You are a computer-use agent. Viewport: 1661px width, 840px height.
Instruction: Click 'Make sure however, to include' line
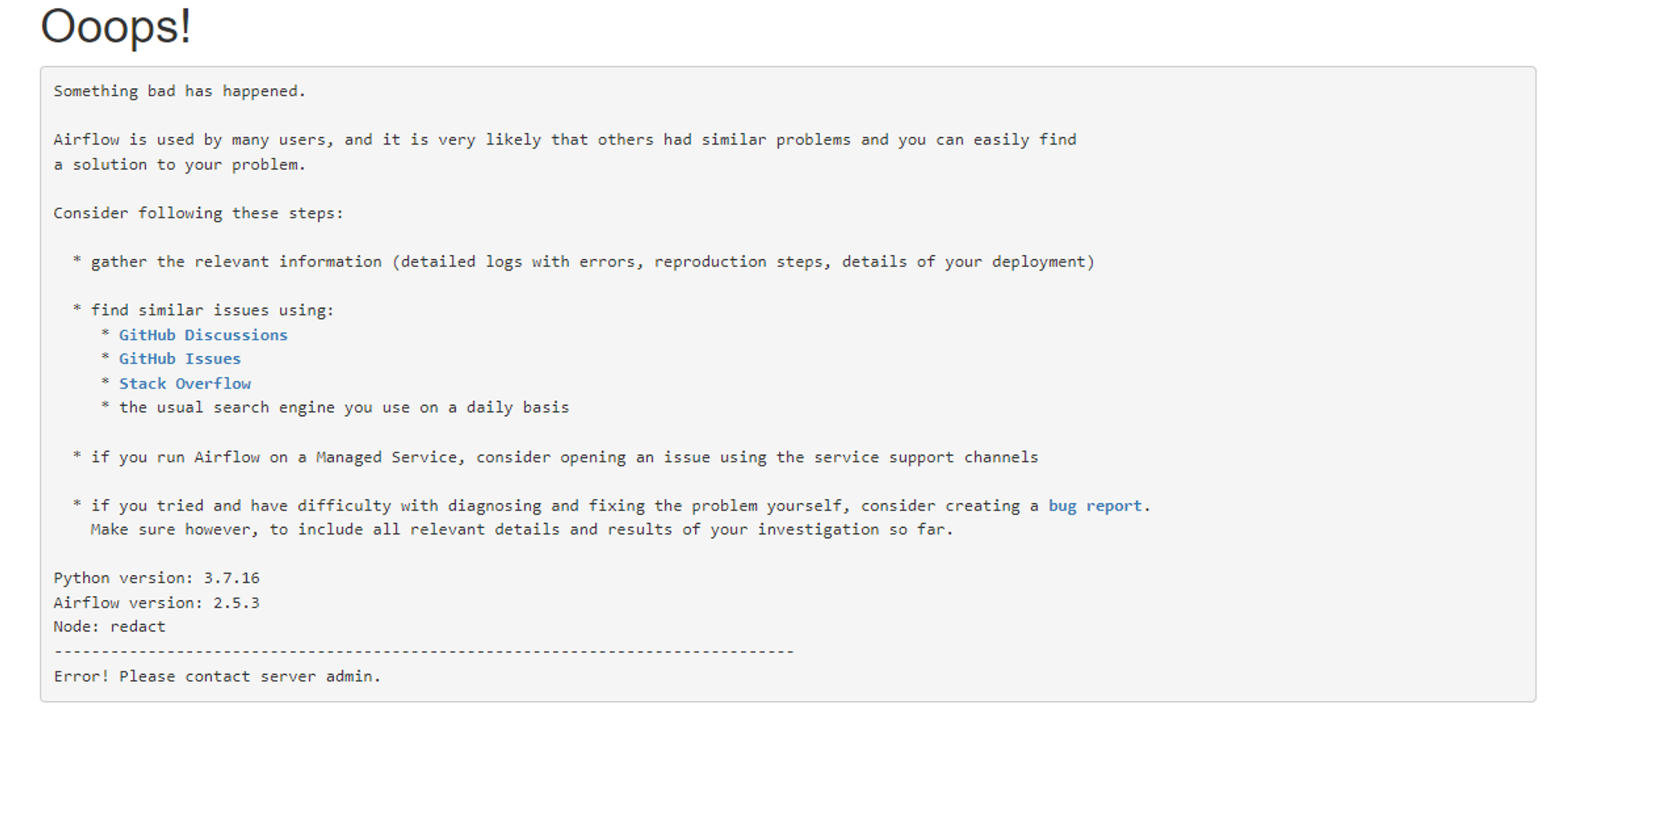[x=522, y=530]
